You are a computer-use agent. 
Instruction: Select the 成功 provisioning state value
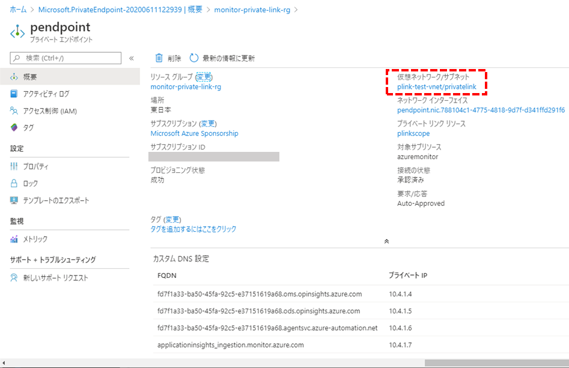(x=157, y=180)
